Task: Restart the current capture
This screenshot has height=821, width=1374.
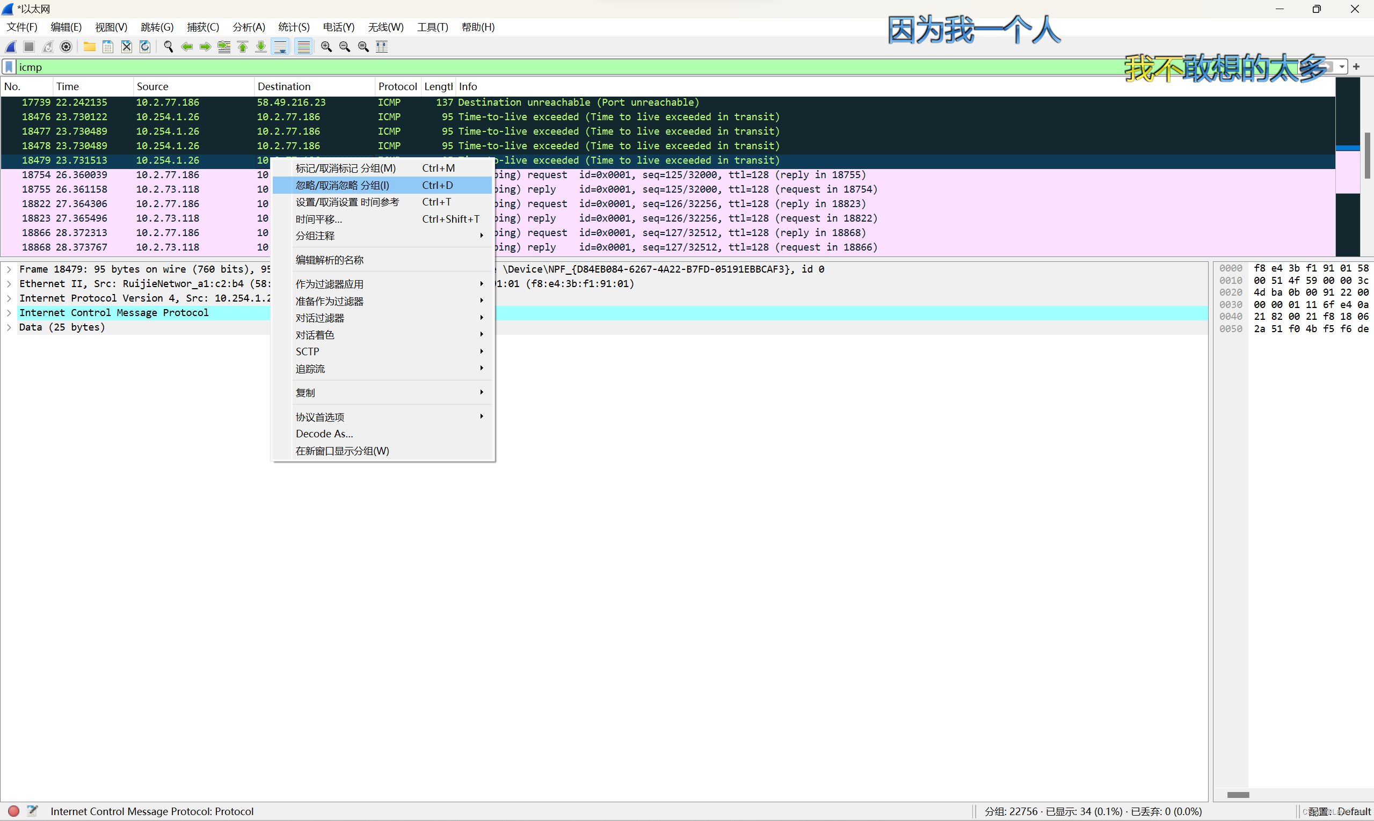Action: pos(48,47)
